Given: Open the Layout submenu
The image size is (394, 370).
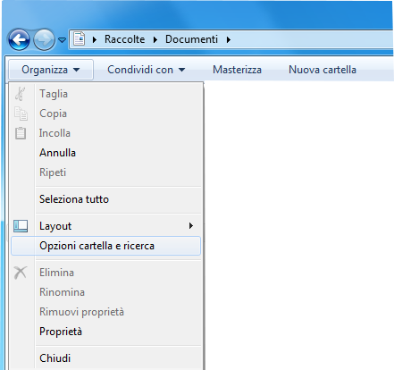Looking at the screenshot, I should (105, 226).
